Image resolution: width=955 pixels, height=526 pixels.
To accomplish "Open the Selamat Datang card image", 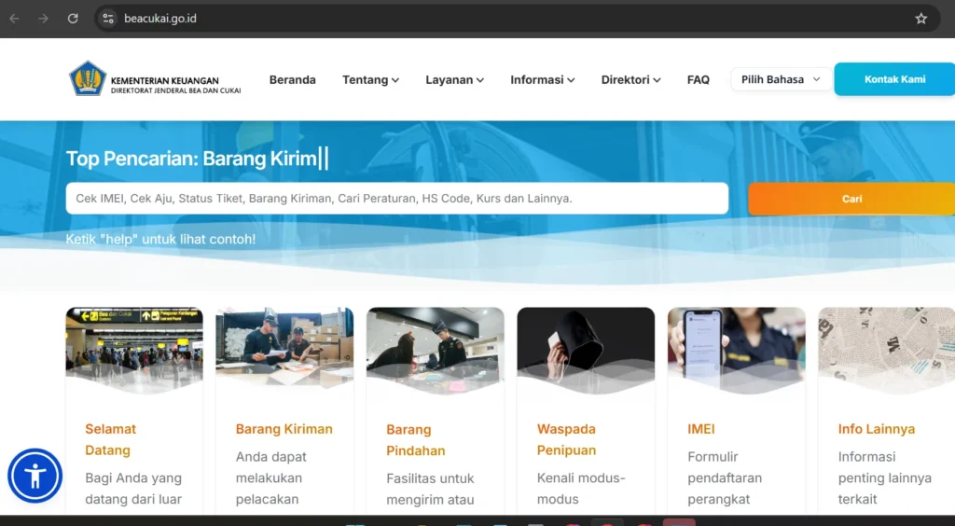I will coord(134,350).
